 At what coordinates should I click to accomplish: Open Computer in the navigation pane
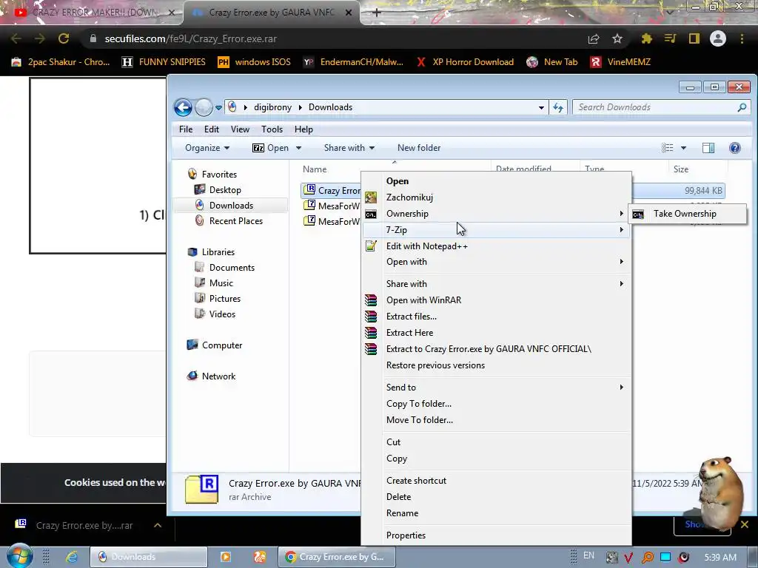(222, 345)
